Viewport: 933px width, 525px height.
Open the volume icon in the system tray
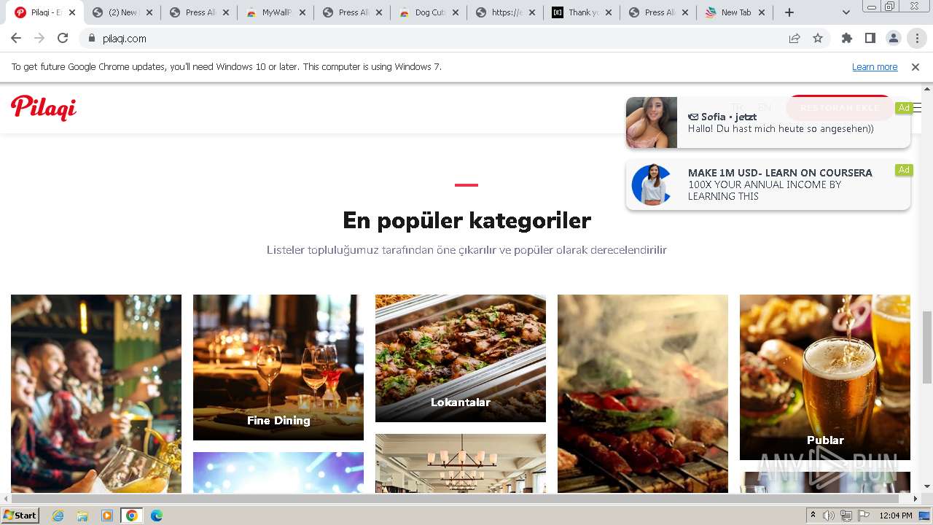pyautogui.click(x=829, y=516)
